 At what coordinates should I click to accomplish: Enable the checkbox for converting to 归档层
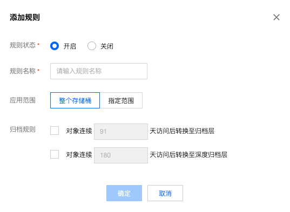click(55, 131)
